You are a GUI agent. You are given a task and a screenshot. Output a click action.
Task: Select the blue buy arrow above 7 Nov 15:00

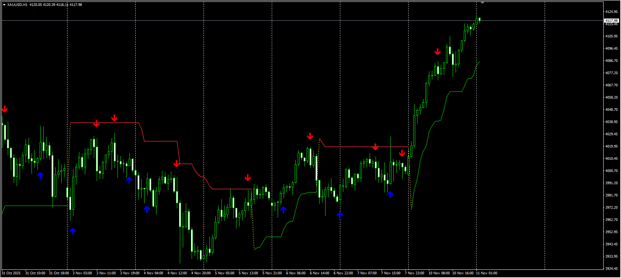click(x=390, y=194)
